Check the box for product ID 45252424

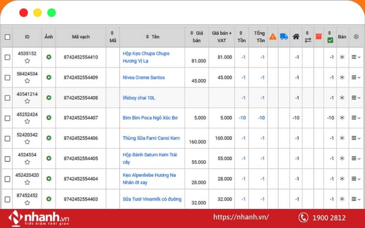coord(7,118)
